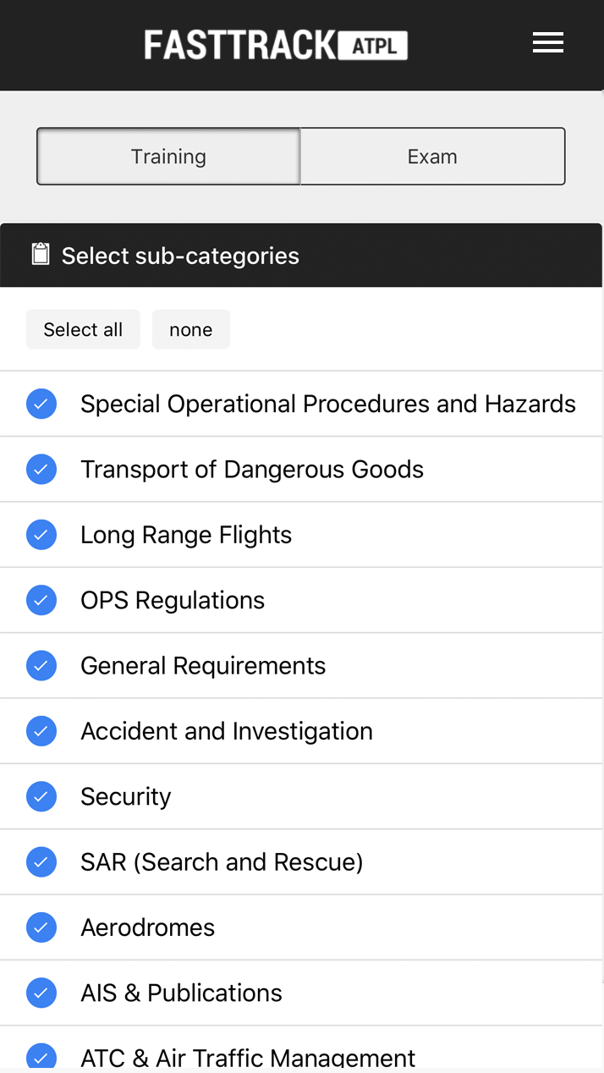
Task: Open the hamburger menu
Action: (x=547, y=43)
